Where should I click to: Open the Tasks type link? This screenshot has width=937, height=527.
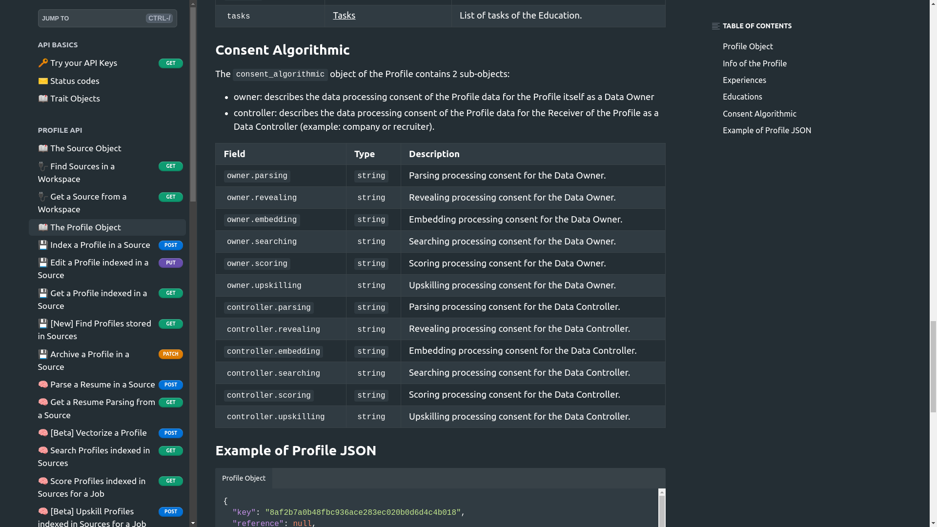pyautogui.click(x=344, y=16)
